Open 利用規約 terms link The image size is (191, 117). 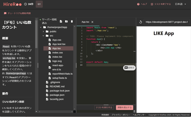[x=105, y=115]
